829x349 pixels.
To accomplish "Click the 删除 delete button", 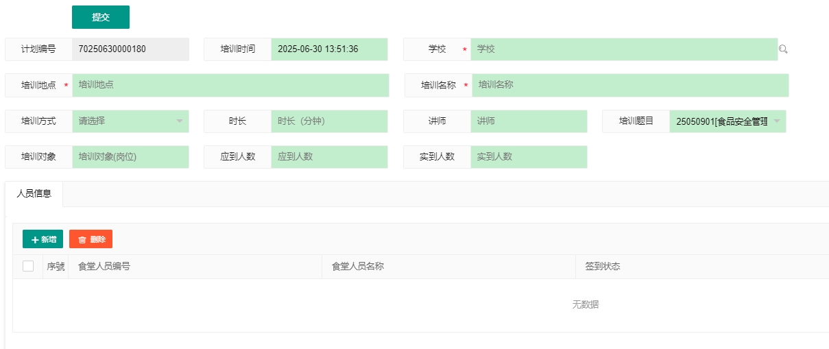I will 91,239.
